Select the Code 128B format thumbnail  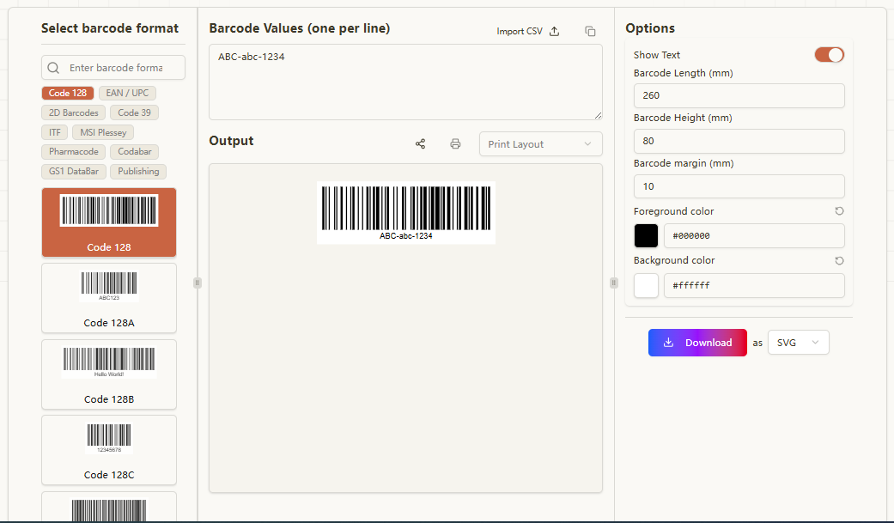108,374
